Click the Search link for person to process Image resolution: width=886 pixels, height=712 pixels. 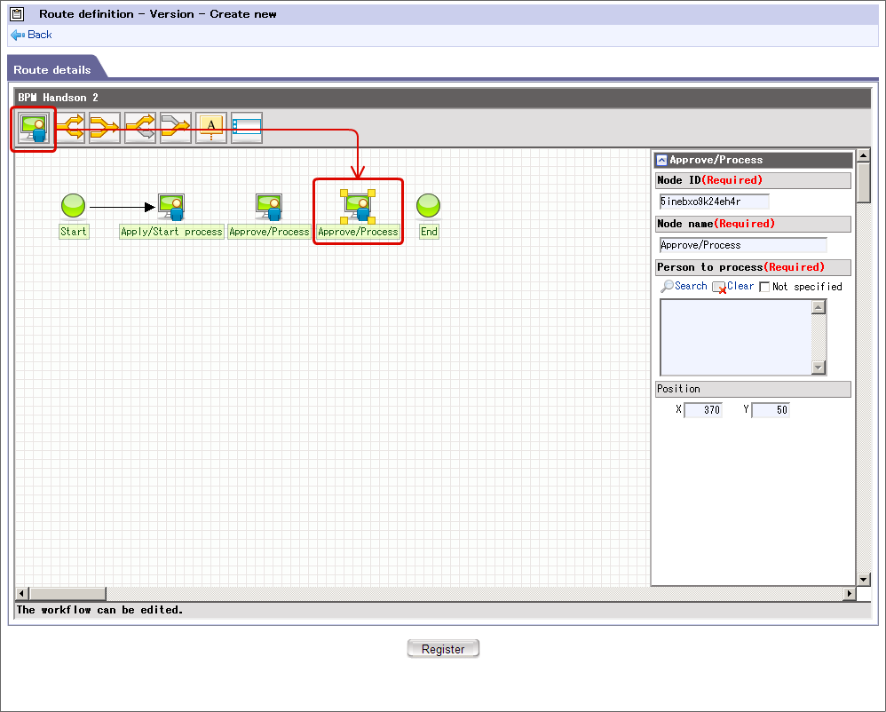[x=691, y=286]
